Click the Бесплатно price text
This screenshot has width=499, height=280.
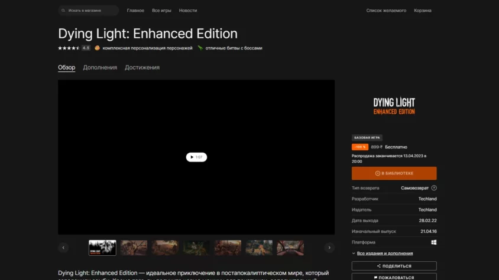point(396,147)
